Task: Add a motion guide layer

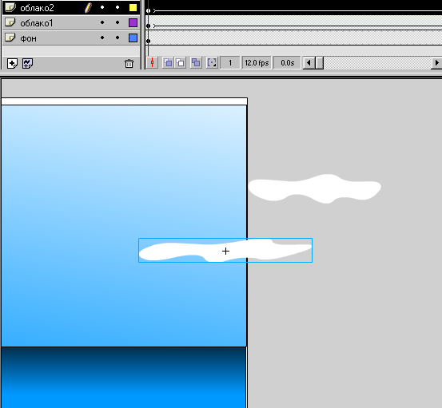Action: tap(28, 63)
